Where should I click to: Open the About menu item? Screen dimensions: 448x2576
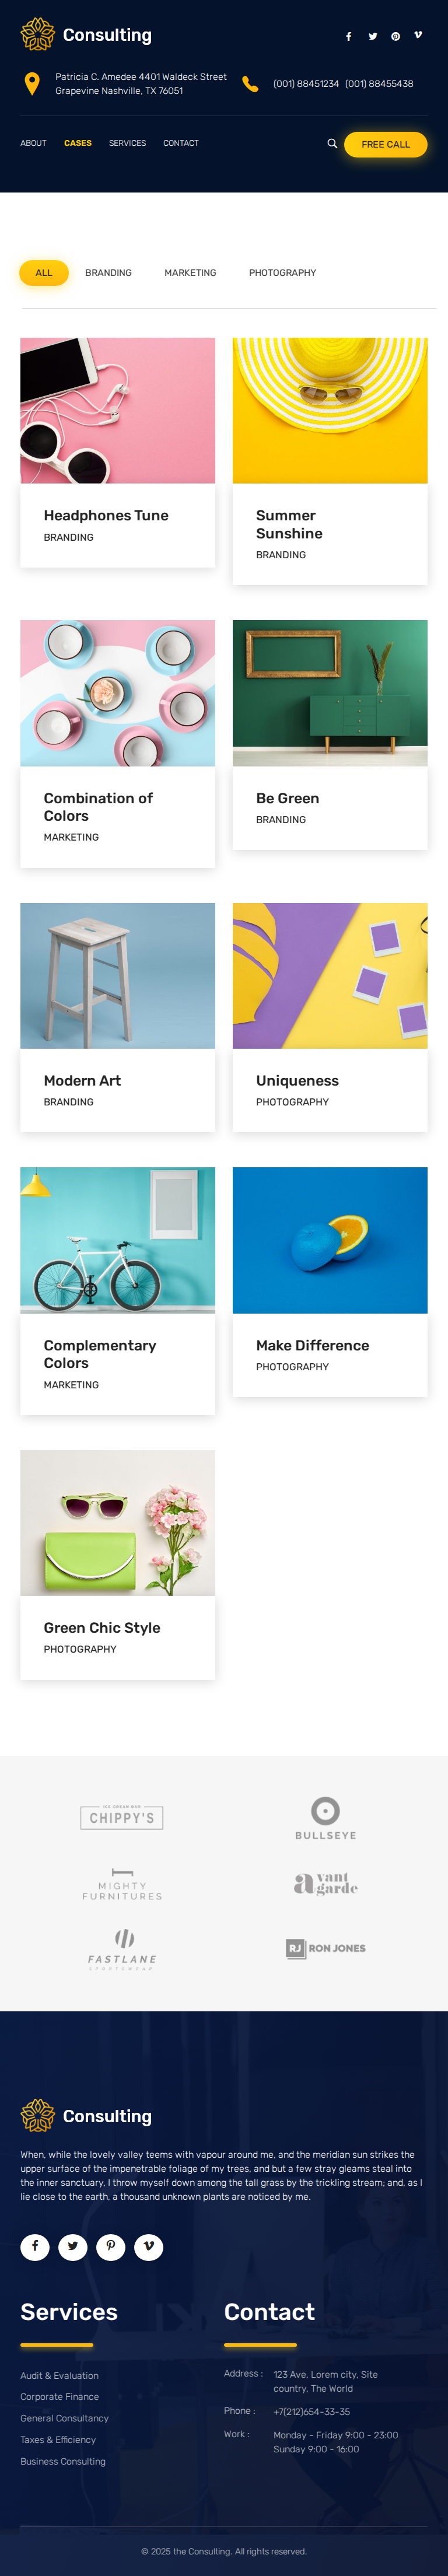pos(33,144)
